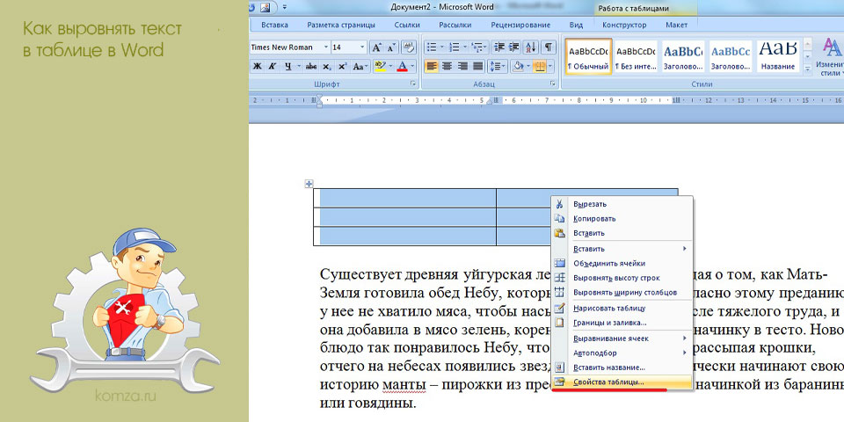Open the Вставка ribbon tab

274,25
